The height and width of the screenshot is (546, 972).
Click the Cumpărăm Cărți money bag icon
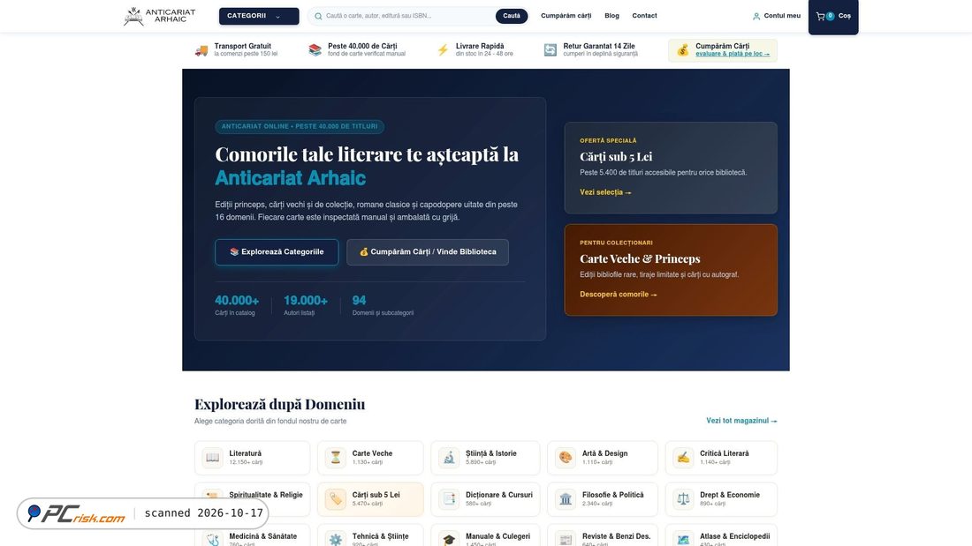pos(682,50)
